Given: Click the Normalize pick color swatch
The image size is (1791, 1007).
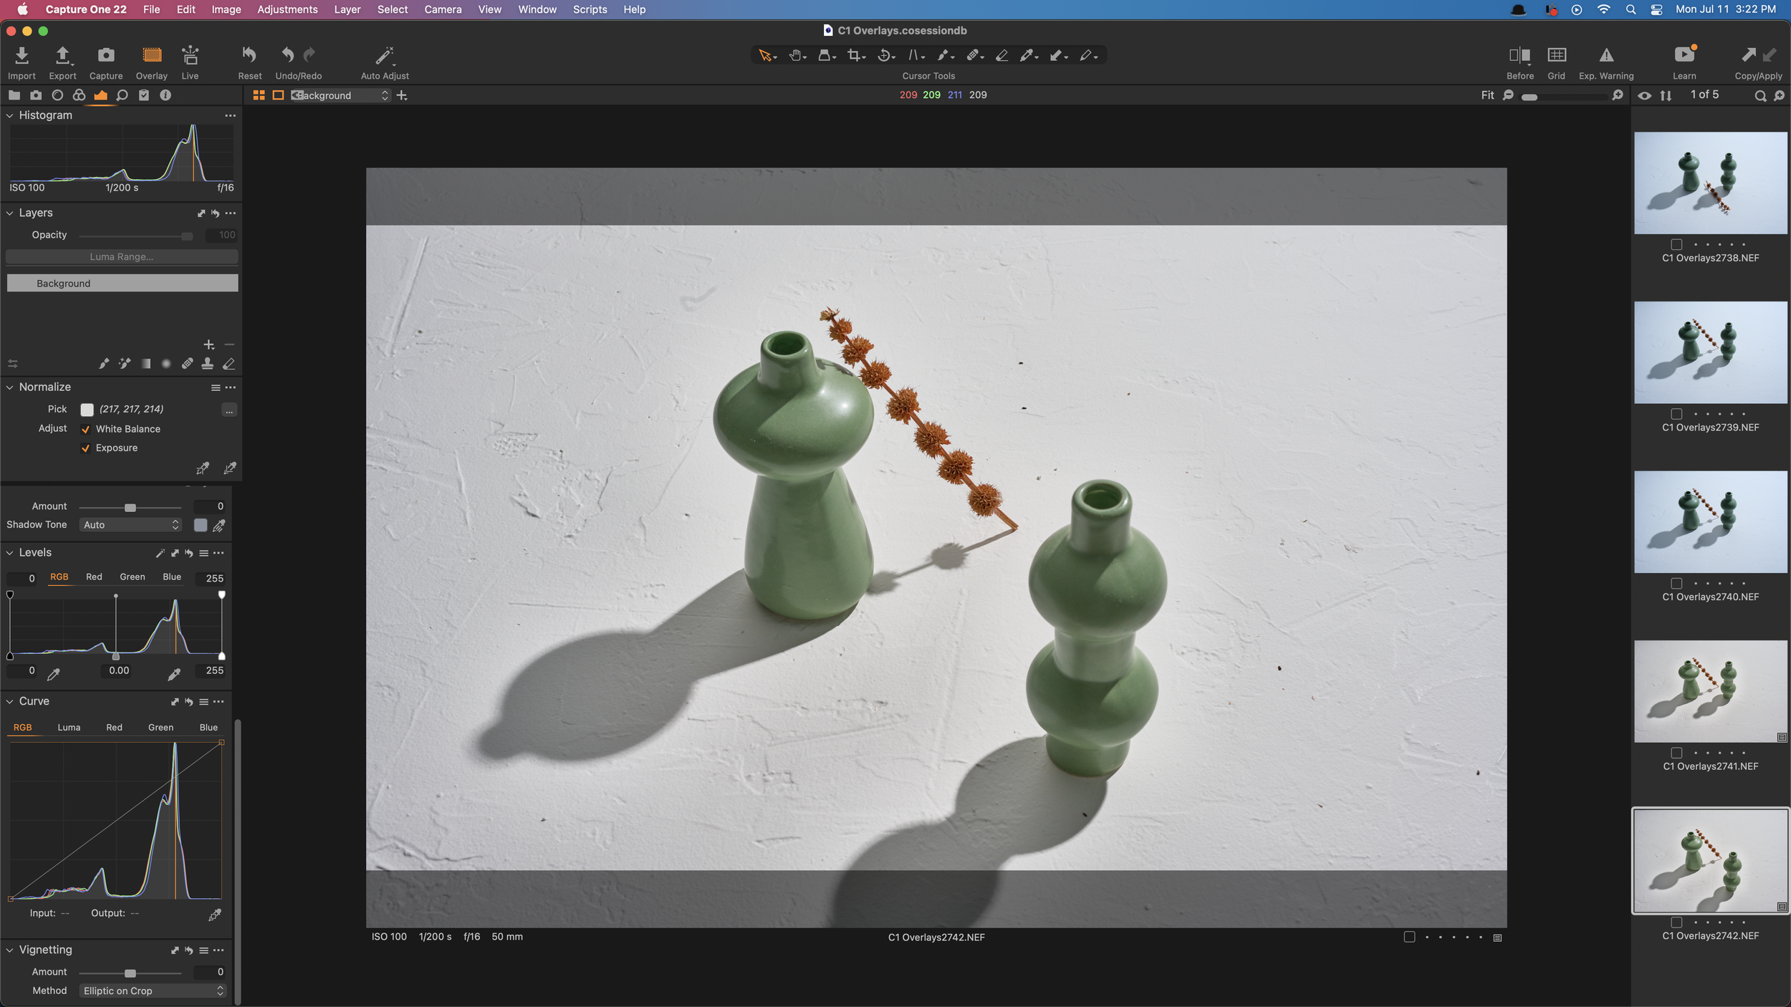Looking at the screenshot, I should pos(87,410).
